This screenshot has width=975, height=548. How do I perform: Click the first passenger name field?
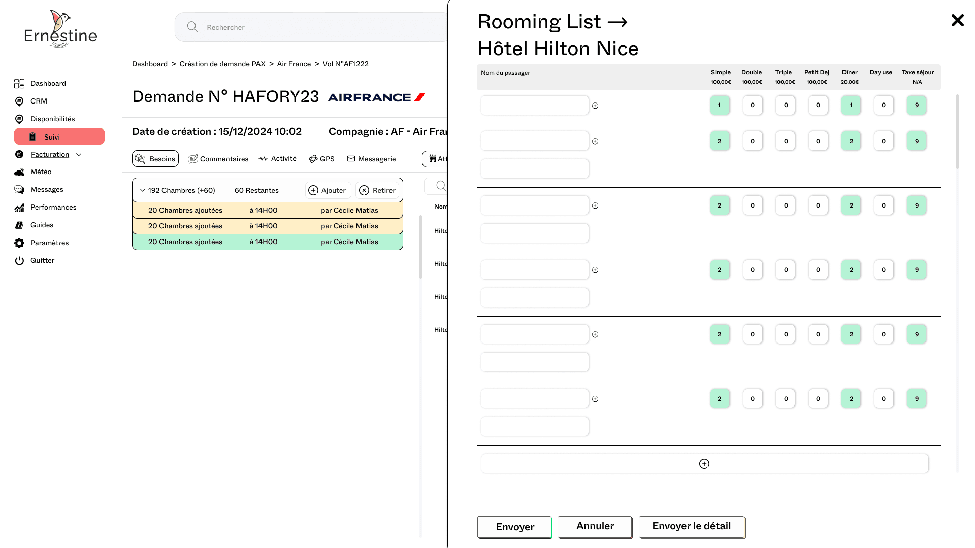pos(534,106)
